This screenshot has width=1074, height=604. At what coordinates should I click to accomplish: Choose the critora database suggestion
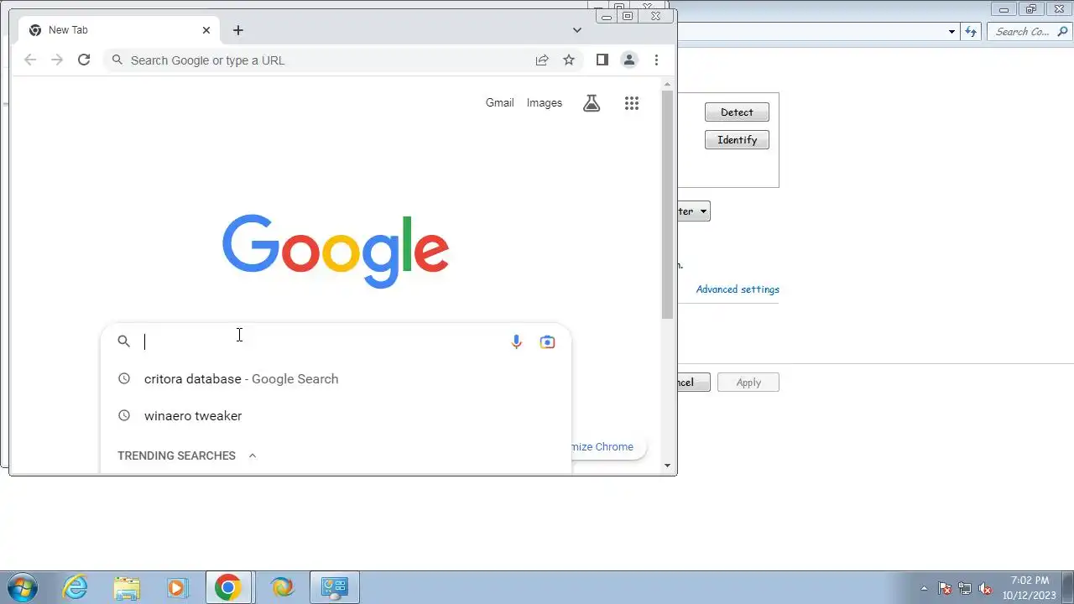(336, 378)
